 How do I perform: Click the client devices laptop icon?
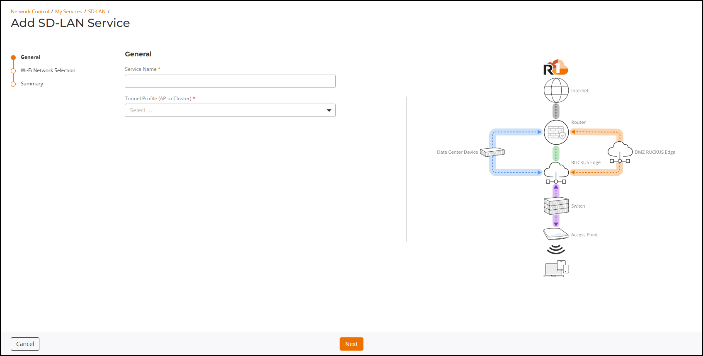pyautogui.click(x=555, y=269)
